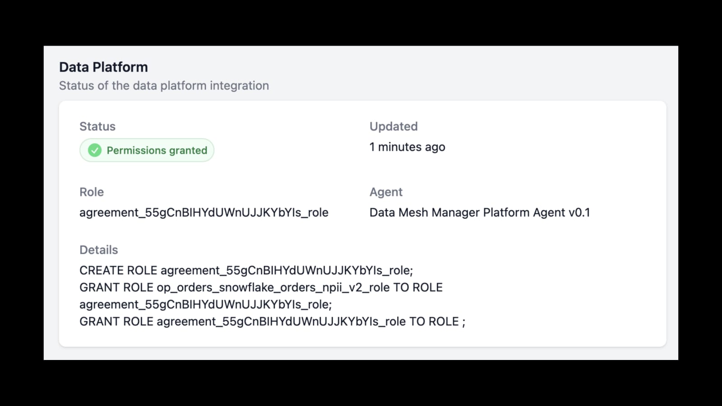
Task: Click the "Role" field label
Action: pos(92,192)
